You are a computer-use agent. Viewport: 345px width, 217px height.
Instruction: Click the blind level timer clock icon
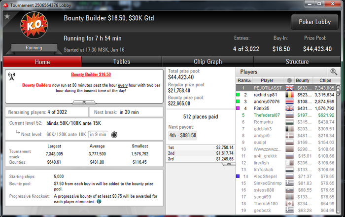pos(114,134)
